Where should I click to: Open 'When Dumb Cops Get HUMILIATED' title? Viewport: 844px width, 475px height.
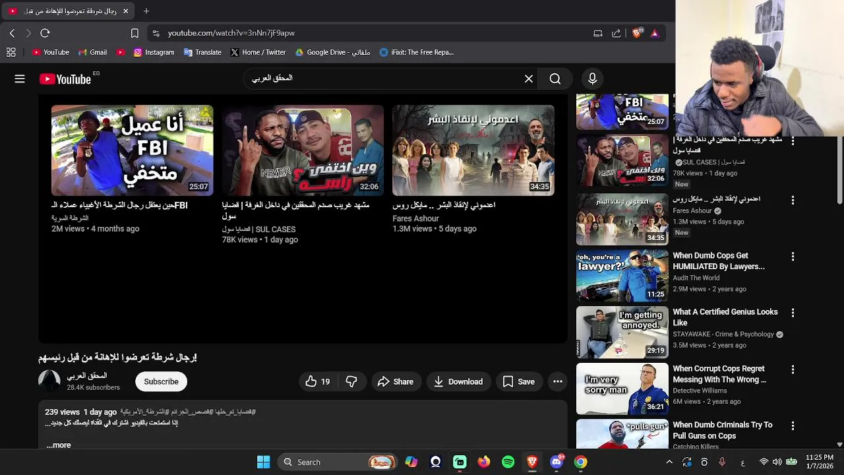click(719, 261)
